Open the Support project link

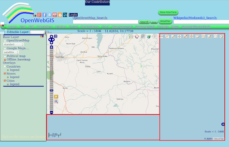(145, 27)
